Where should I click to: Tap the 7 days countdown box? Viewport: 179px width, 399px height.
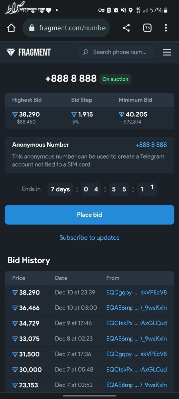click(x=60, y=190)
